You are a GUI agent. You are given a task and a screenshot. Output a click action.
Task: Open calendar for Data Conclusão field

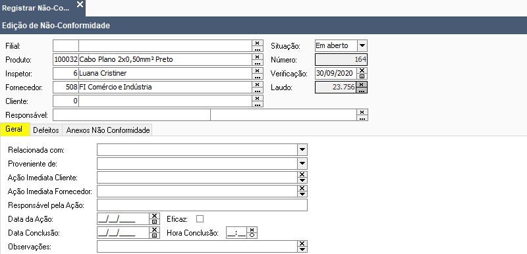pos(154,236)
